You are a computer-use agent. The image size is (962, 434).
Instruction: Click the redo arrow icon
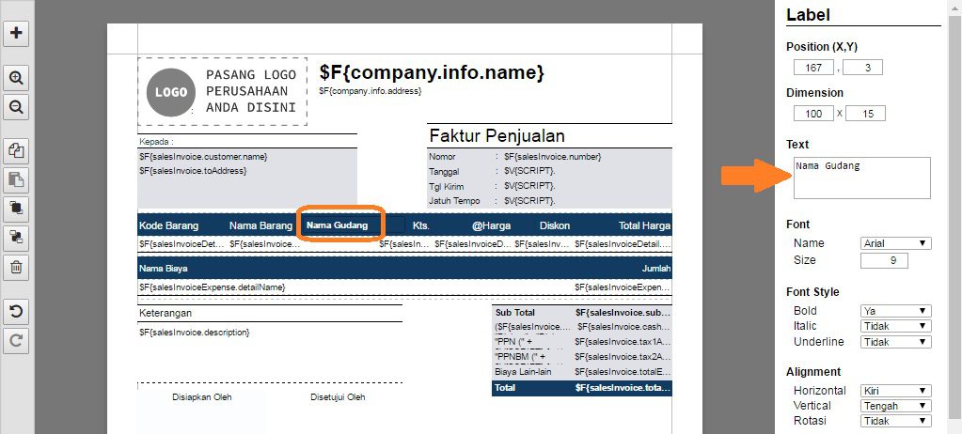point(16,340)
